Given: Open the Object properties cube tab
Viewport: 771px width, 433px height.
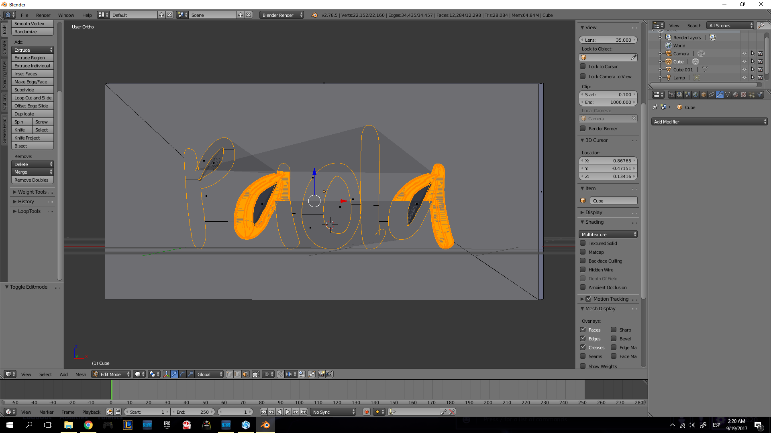Looking at the screenshot, I should (704, 95).
